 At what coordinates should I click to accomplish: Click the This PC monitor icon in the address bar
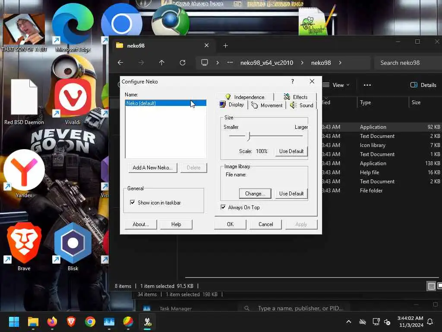click(x=204, y=62)
